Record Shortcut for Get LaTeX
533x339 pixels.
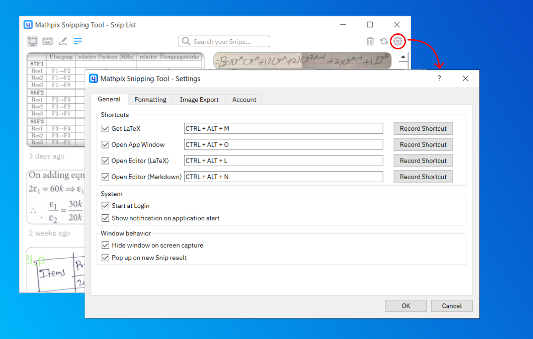pos(423,128)
